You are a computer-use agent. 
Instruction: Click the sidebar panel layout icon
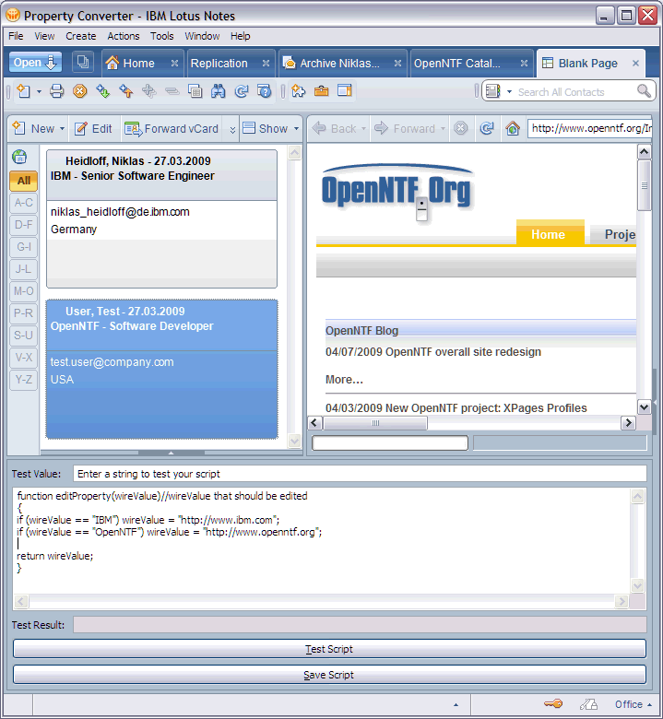(x=344, y=91)
